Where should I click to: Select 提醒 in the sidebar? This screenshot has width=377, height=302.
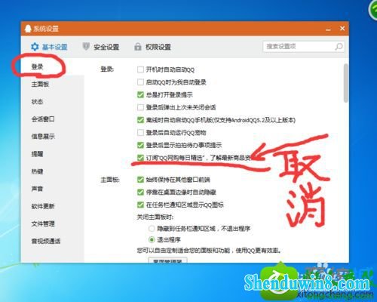point(37,154)
